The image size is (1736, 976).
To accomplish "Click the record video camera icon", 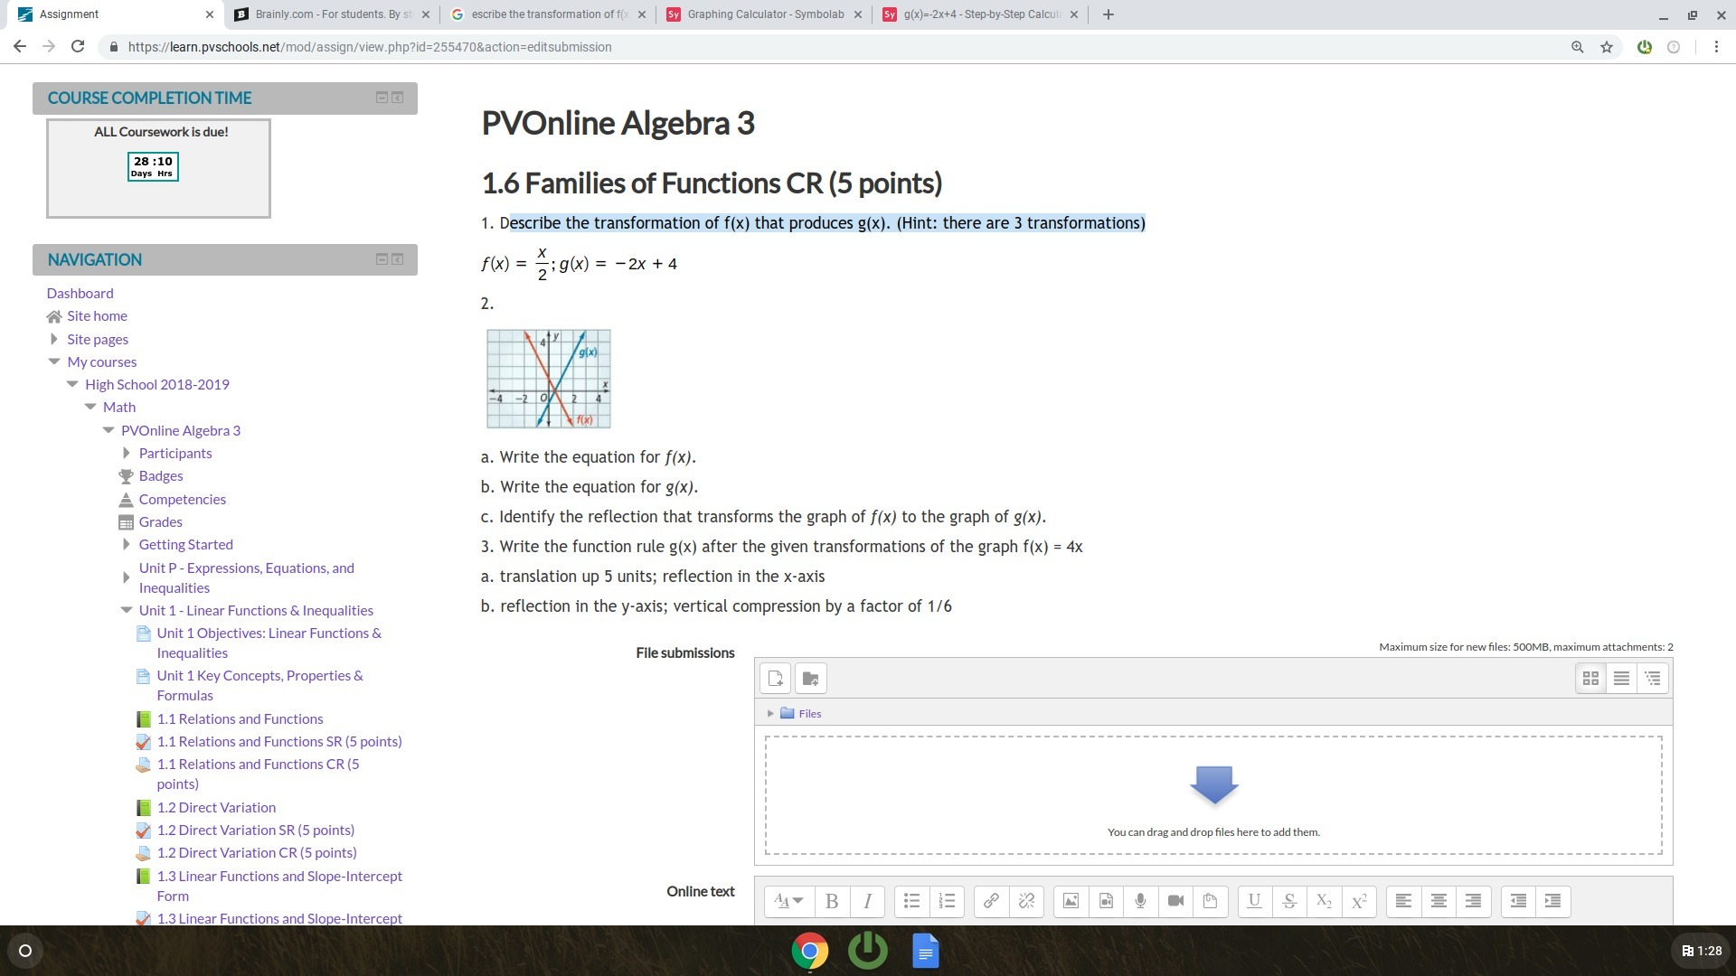I will click(x=1175, y=901).
